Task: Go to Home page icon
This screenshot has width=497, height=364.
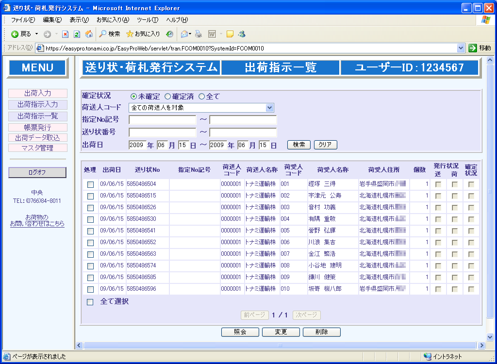Action: (89, 34)
